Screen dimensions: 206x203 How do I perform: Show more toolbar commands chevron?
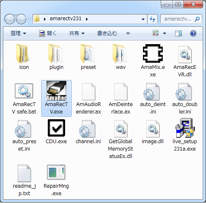128,33
